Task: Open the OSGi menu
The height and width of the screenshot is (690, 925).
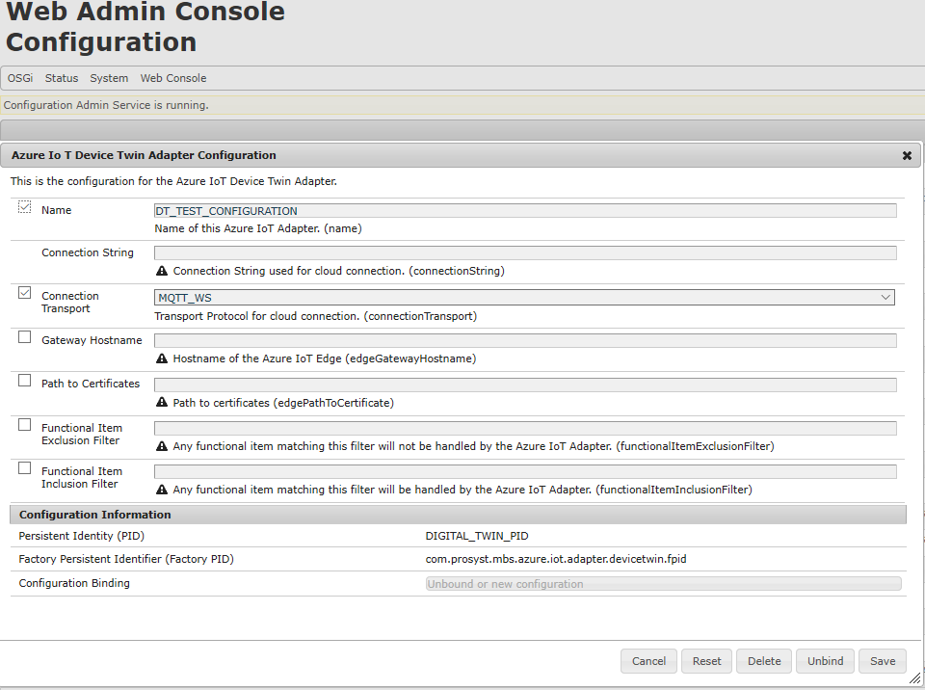Action: [19, 78]
